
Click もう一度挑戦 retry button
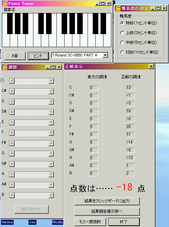click(x=91, y=222)
